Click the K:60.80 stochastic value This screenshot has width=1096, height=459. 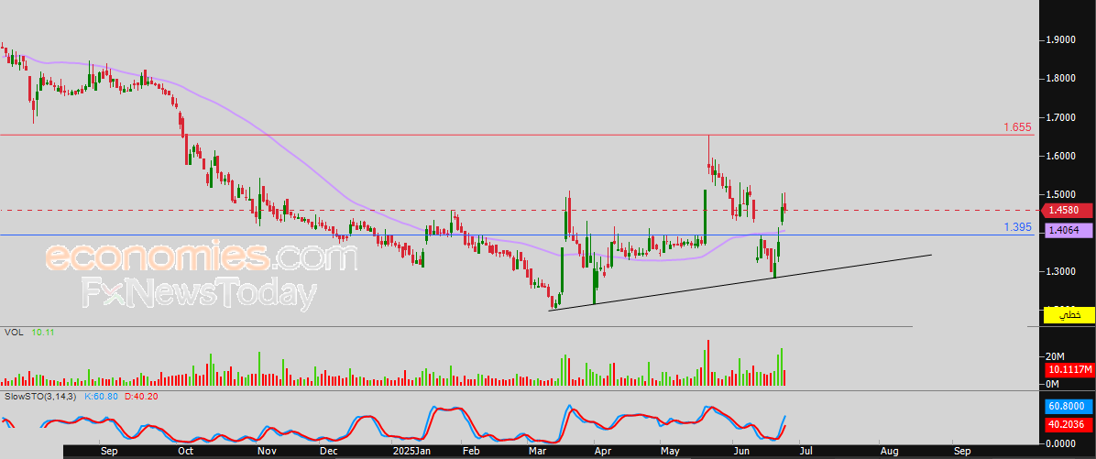point(102,397)
